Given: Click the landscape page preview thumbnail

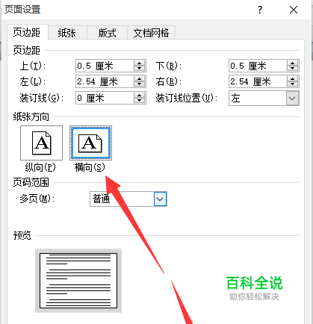Looking at the screenshot, I should pyautogui.click(x=78, y=281).
